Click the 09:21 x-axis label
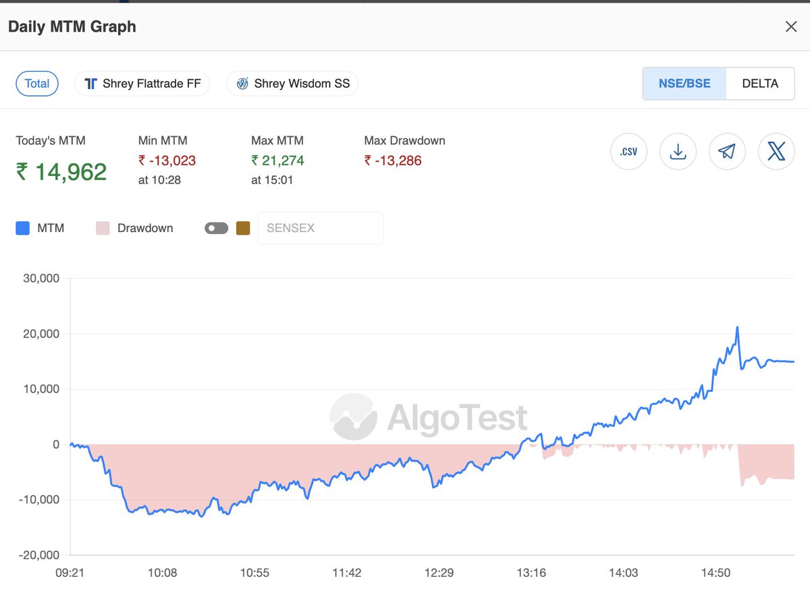This screenshot has height=595, width=810. tap(71, 573)
